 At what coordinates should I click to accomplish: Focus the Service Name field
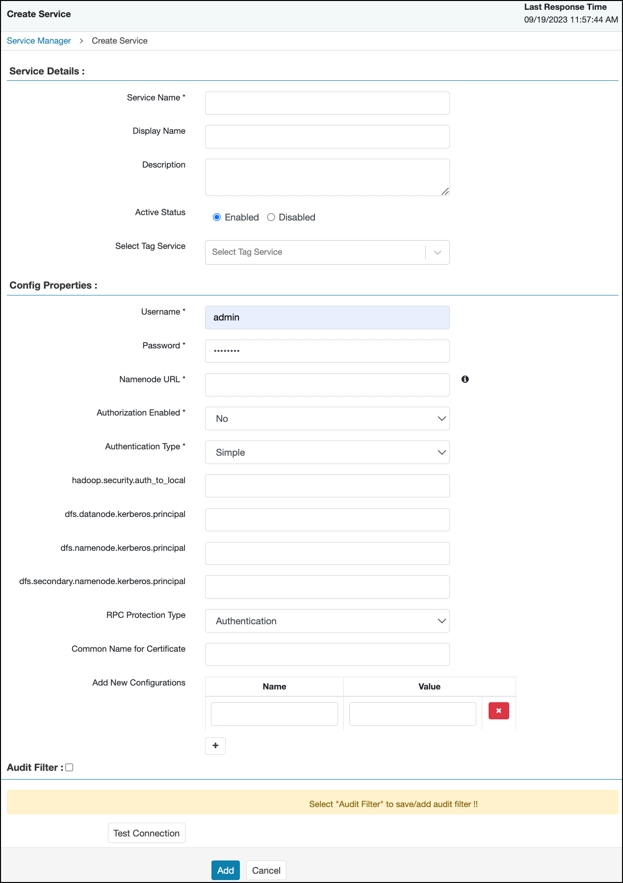click(x=327, y=103)
